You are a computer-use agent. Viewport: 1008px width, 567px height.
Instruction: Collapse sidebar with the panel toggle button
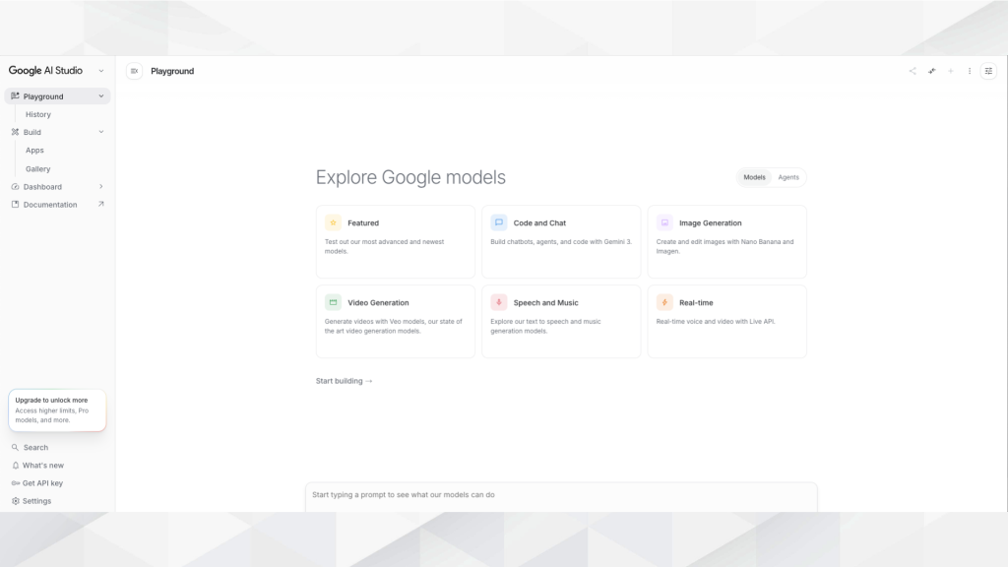point(134,71)
